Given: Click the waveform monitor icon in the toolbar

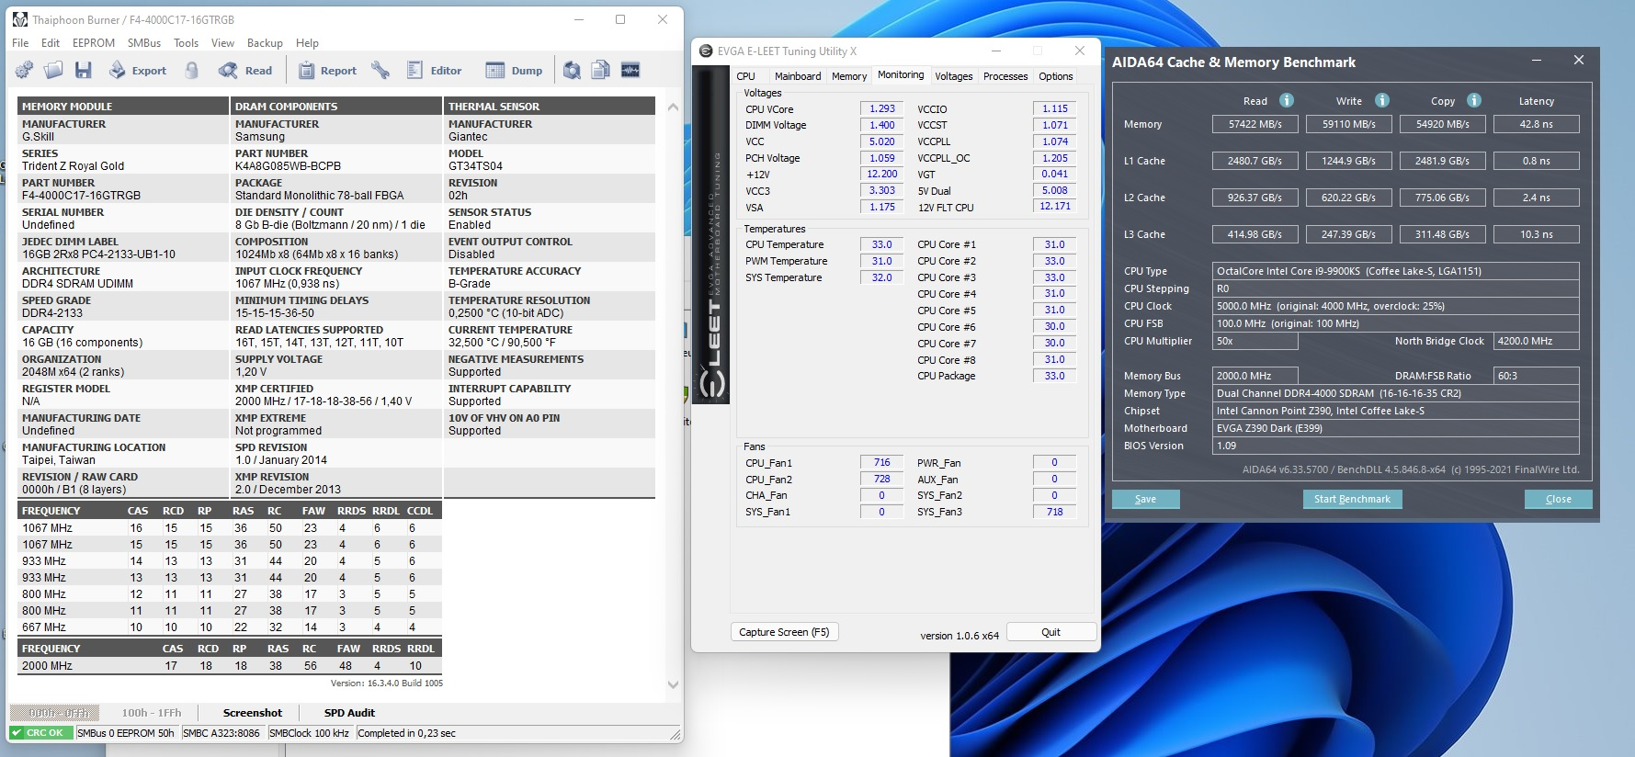Looking at the screenshot, I should pos(630,70).
